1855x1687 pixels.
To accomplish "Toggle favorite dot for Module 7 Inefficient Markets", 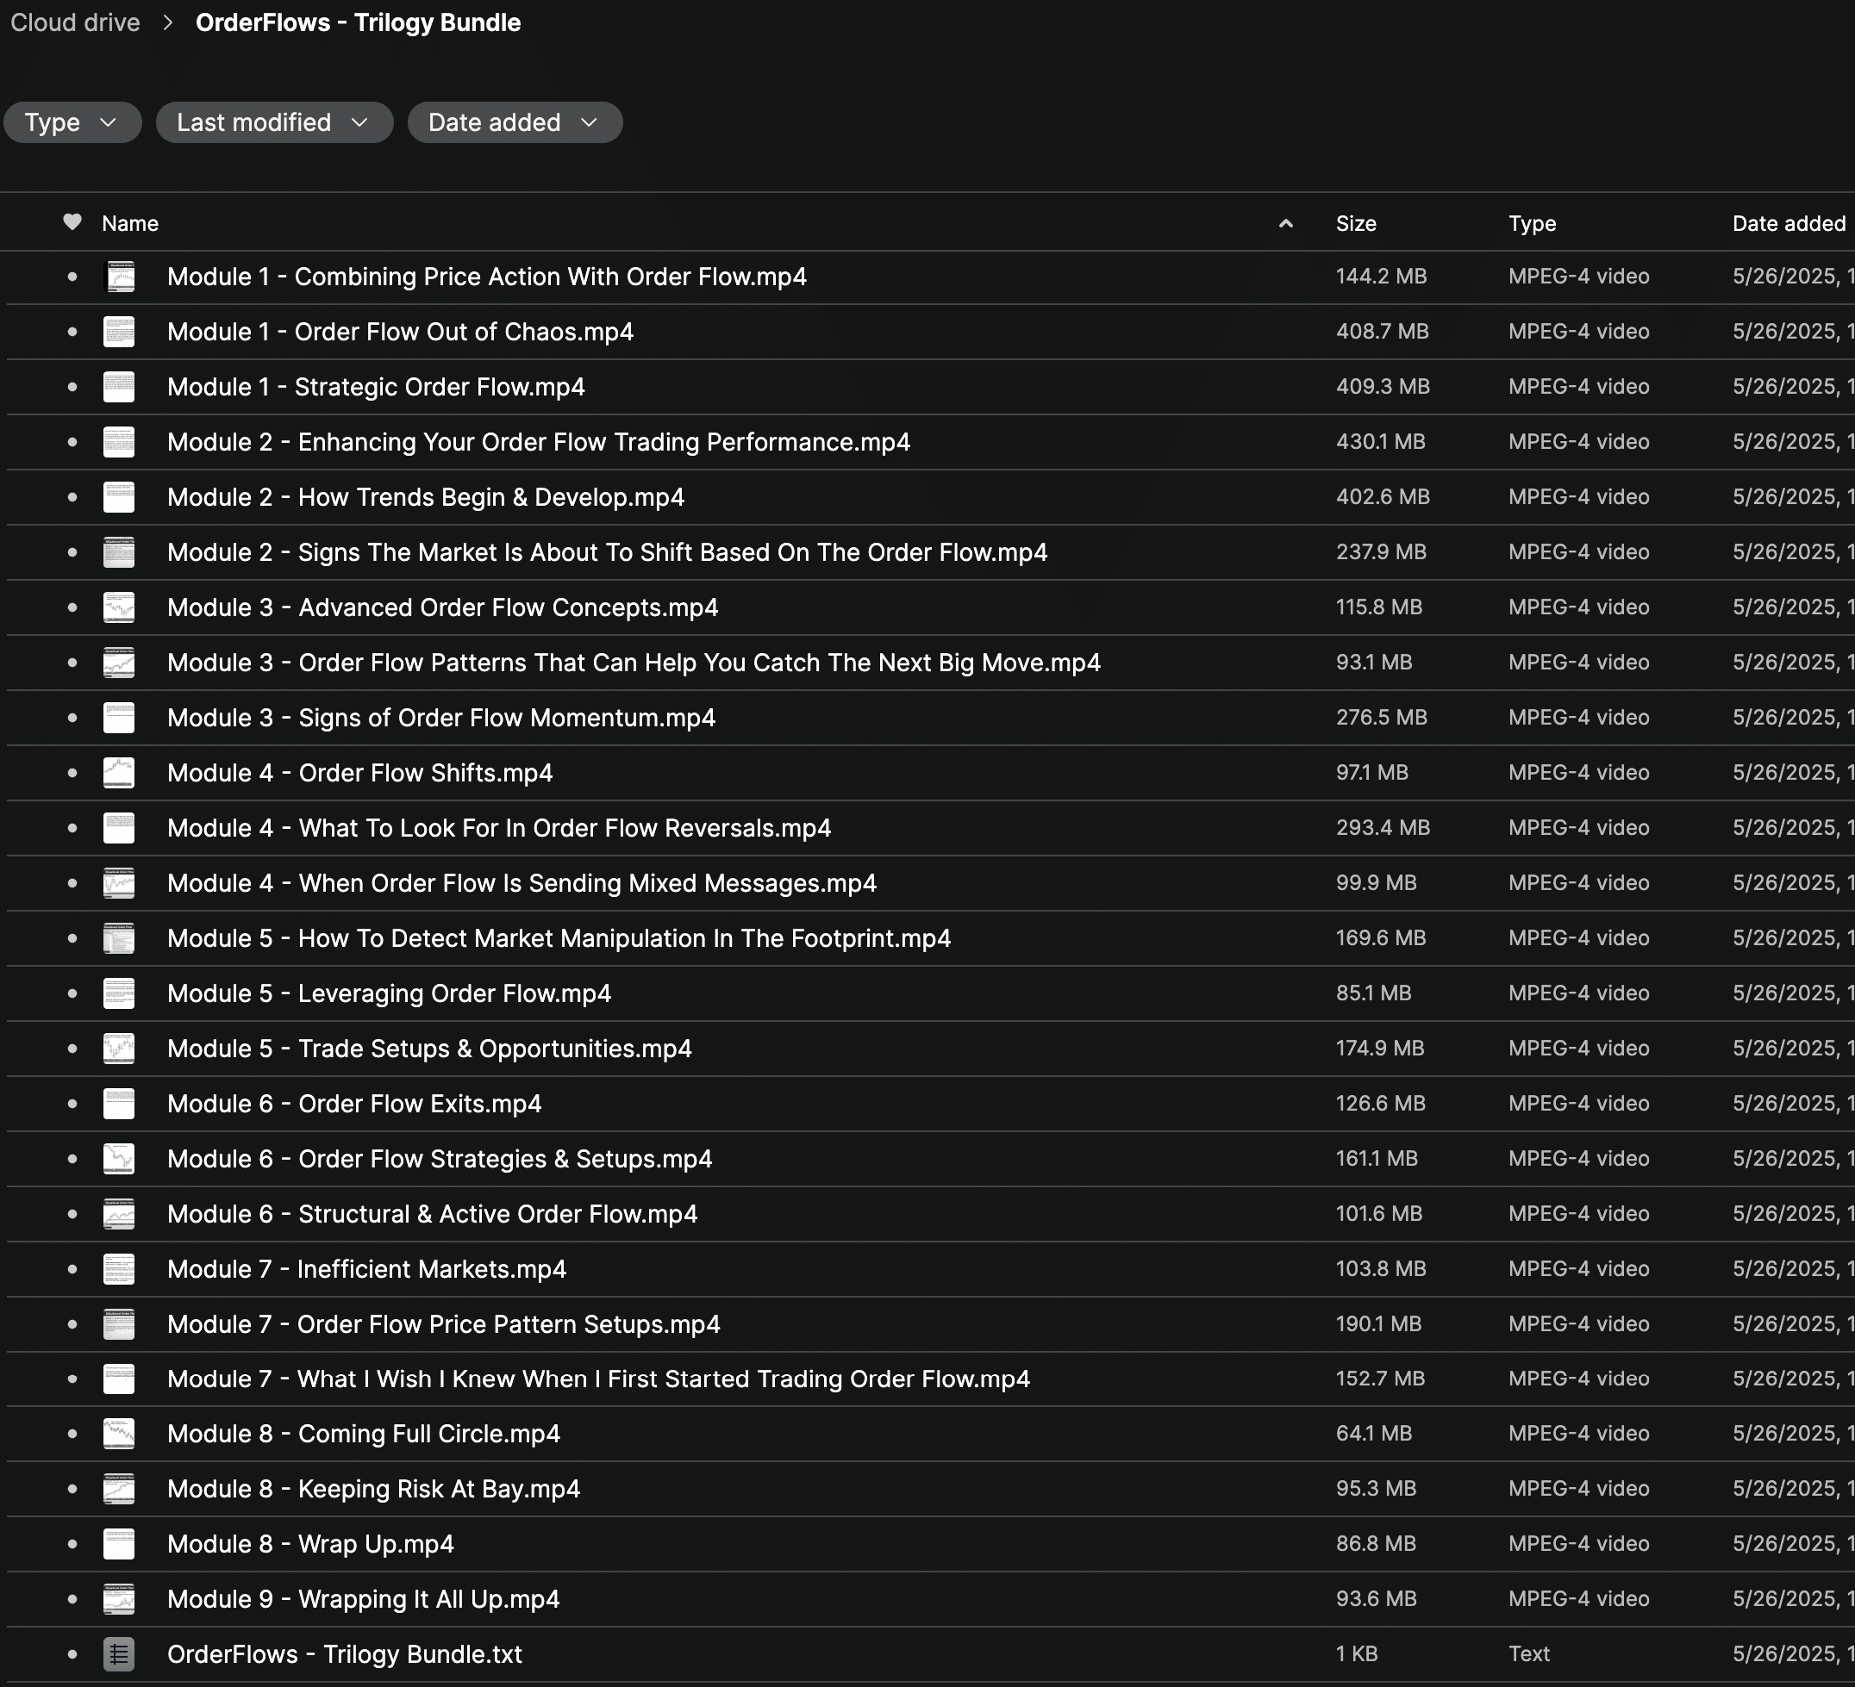I will [72, 1269].
